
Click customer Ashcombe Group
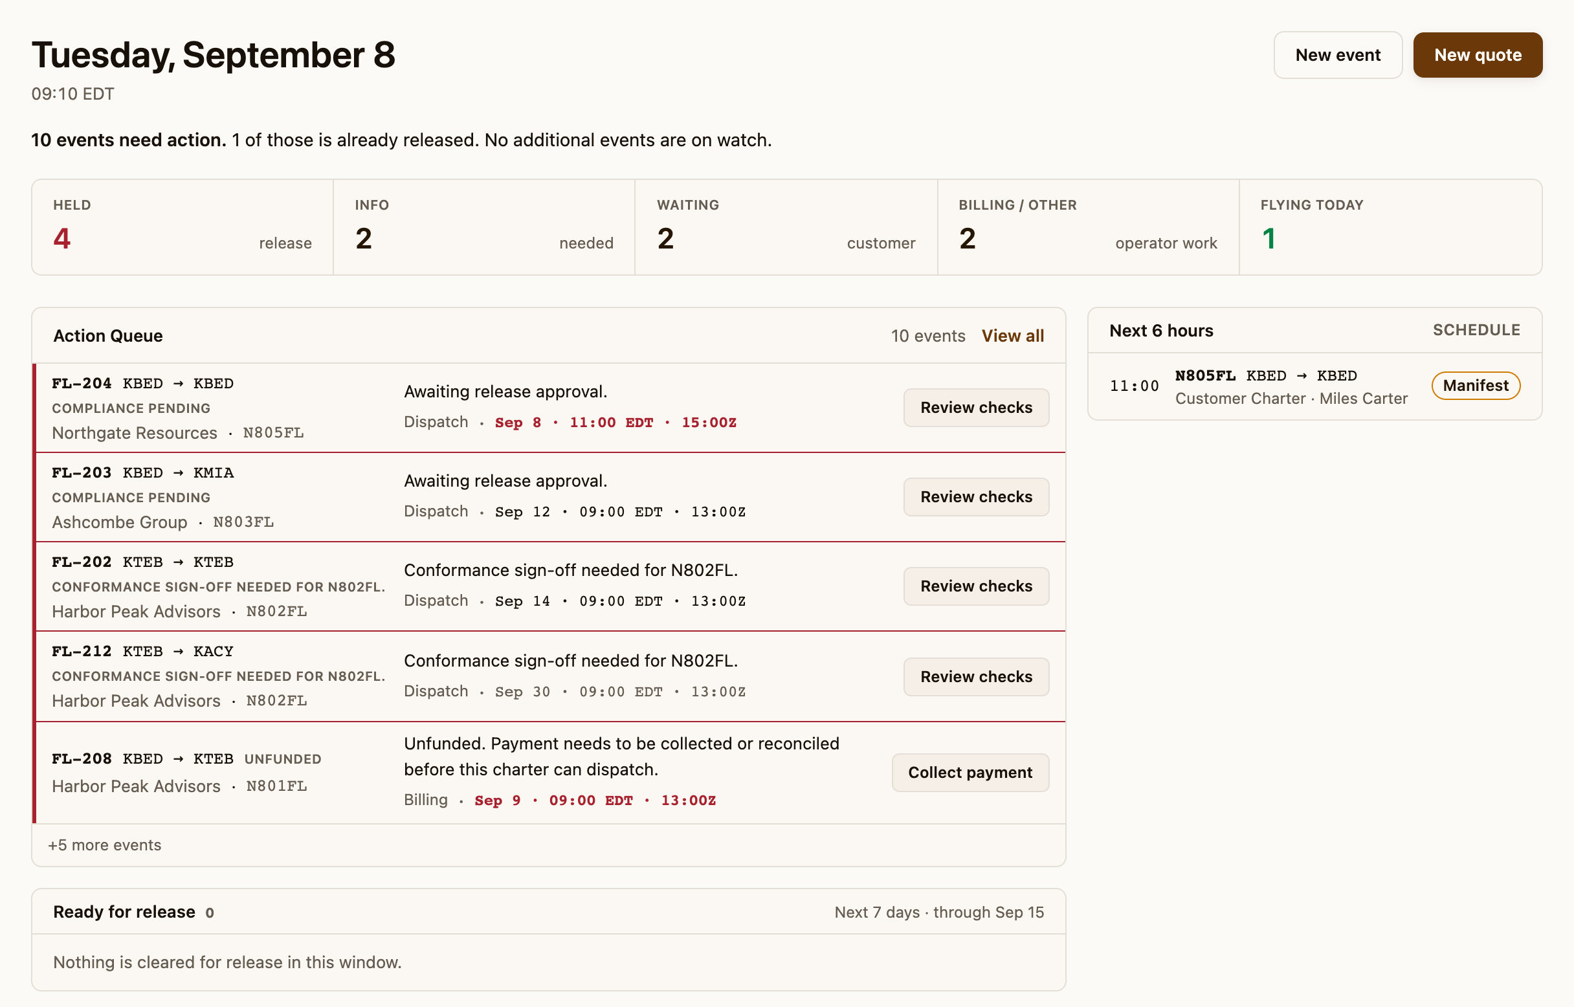click(120, 522)
